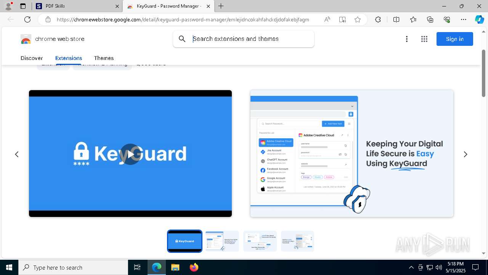Click the taskbar search box
488x275 pixels.
tap(73, 267)
